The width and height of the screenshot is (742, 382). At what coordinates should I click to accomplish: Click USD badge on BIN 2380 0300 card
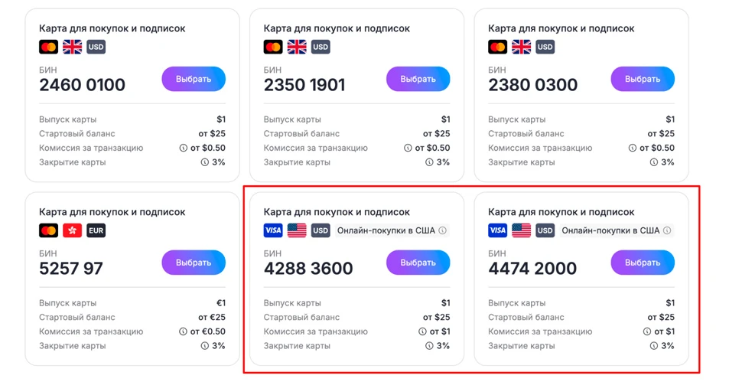pyautogui.click(x=545, y=47)
